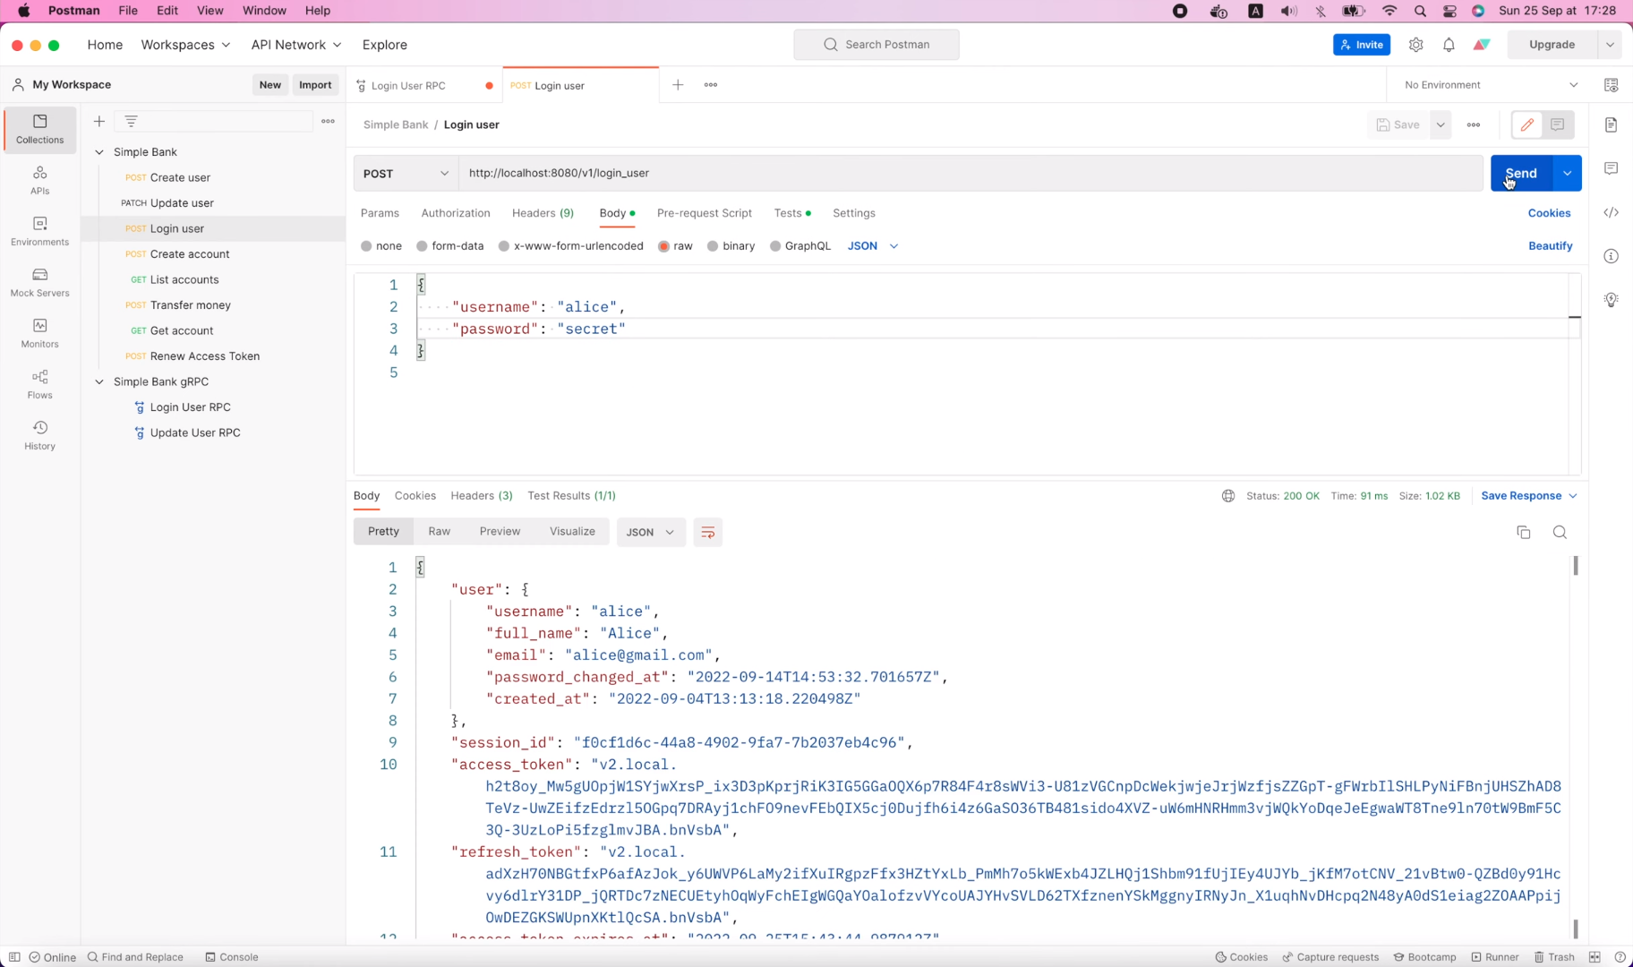Open the No Environment selector

tap(1491, 85)
